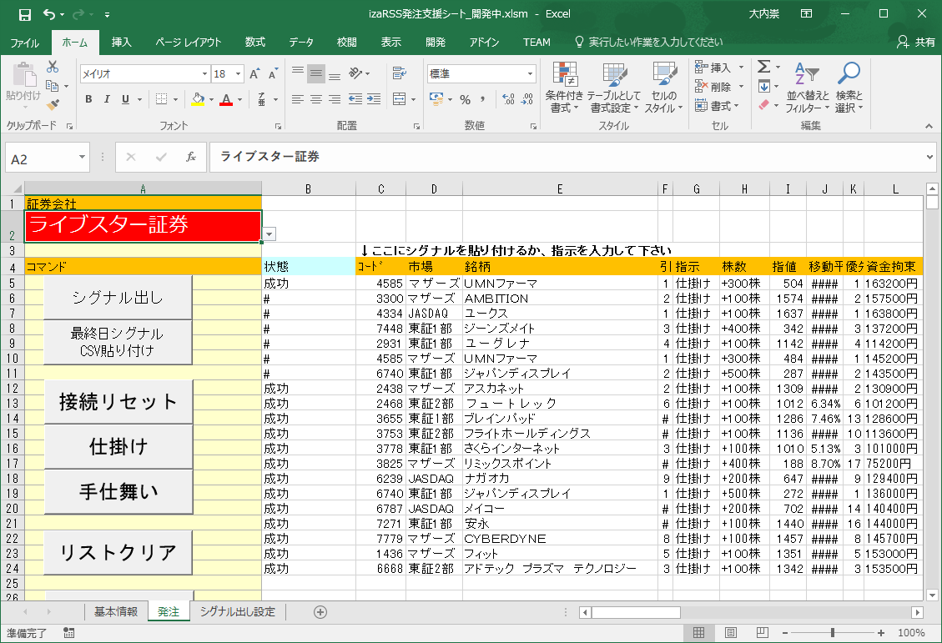Click the Clear eraser icon
This screenshot has width=942, height=643.
[764, 105]
